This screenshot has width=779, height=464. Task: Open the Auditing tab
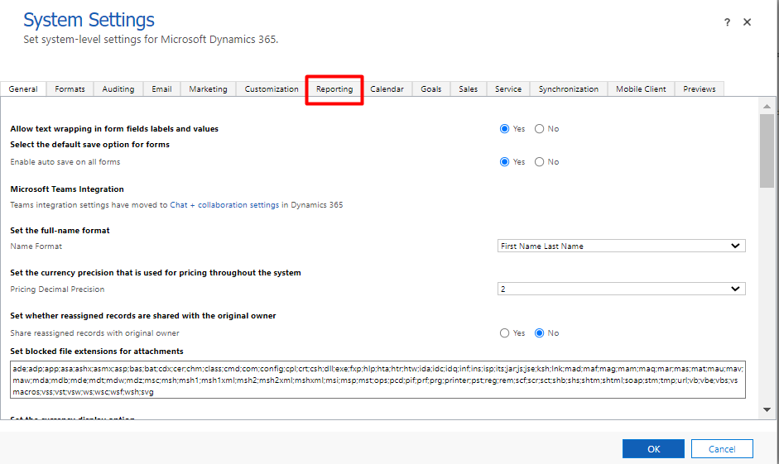(118, 88)
